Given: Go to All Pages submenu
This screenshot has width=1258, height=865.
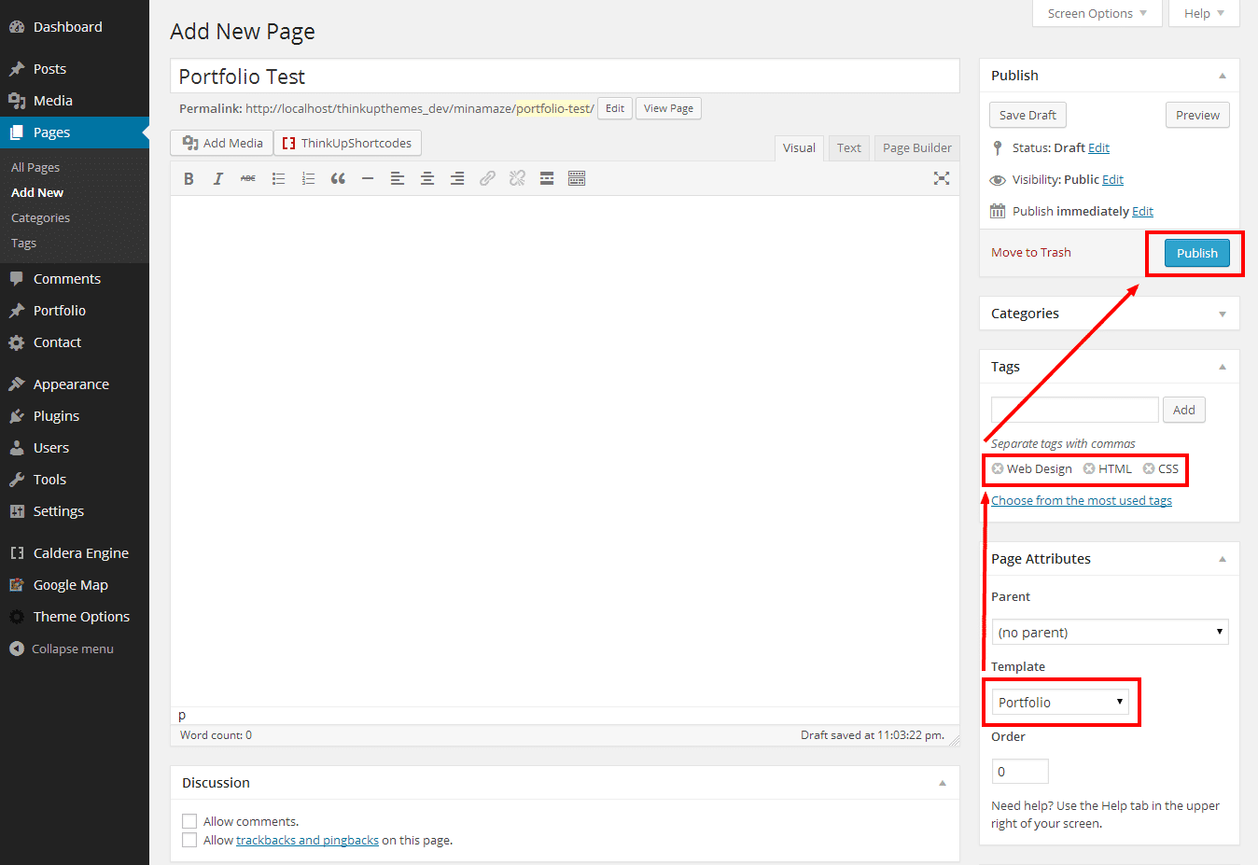Looking at the screenshot, I should 35,168.
